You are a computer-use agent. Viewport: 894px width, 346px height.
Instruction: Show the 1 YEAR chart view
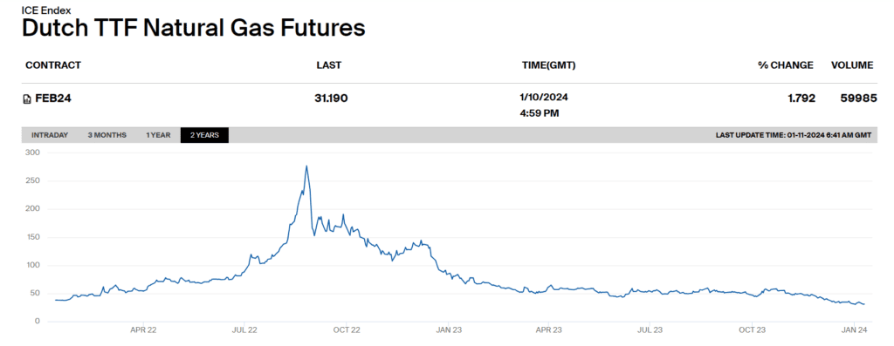[x=158, y=135]
